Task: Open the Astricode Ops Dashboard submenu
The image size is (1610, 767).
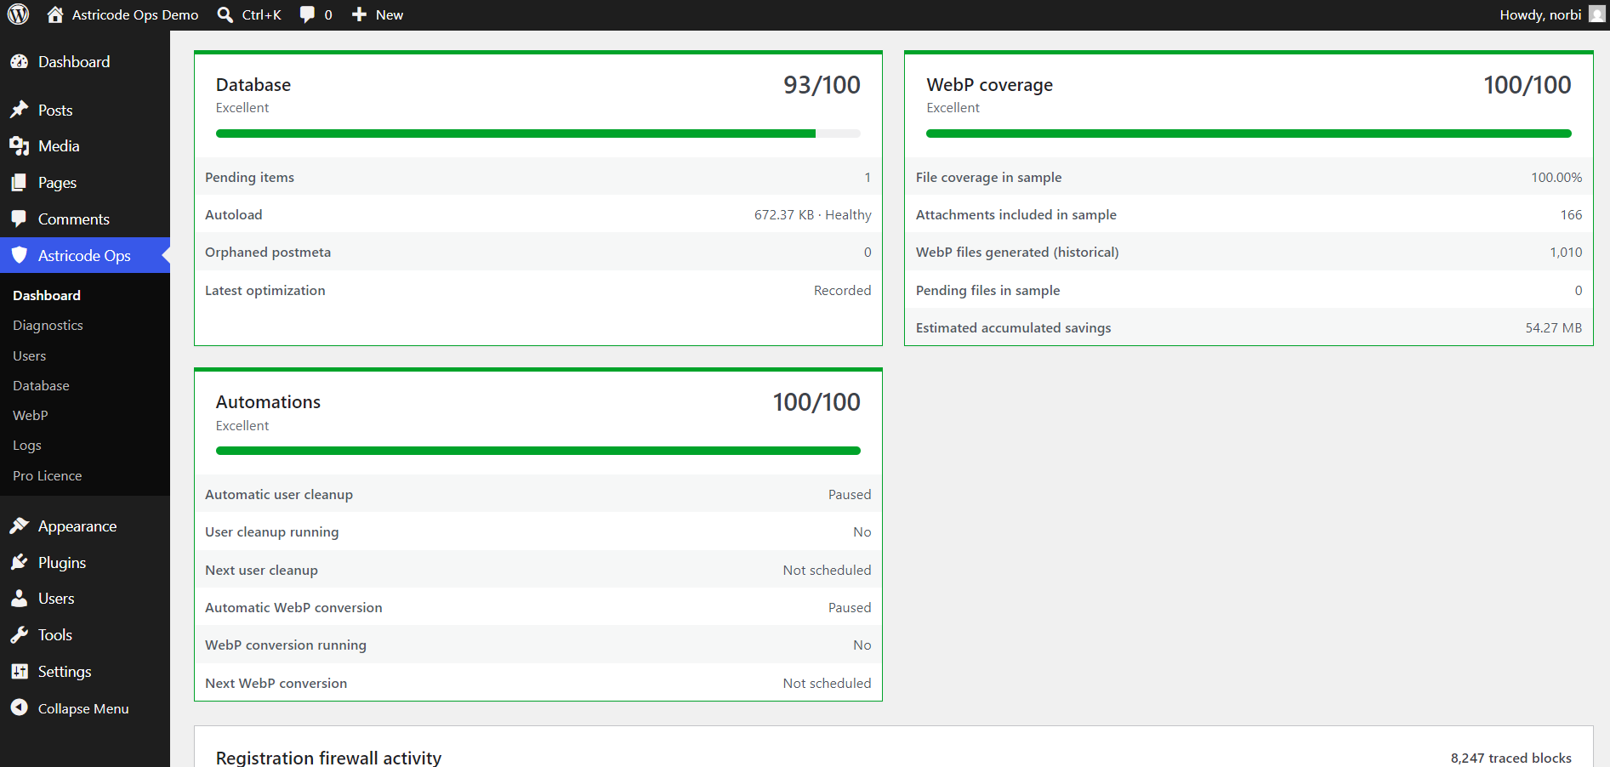Action: [x=47, y=295]
